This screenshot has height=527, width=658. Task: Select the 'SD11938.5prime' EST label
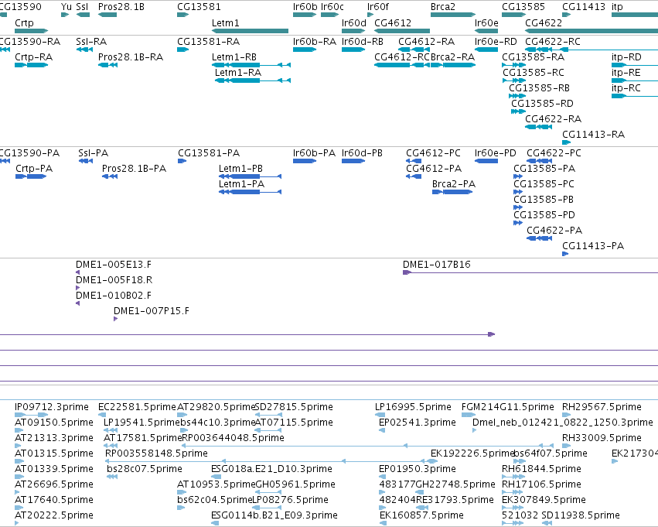tap(581, 515)
